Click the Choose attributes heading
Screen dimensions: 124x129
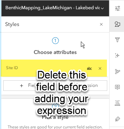tap(55, 52)
